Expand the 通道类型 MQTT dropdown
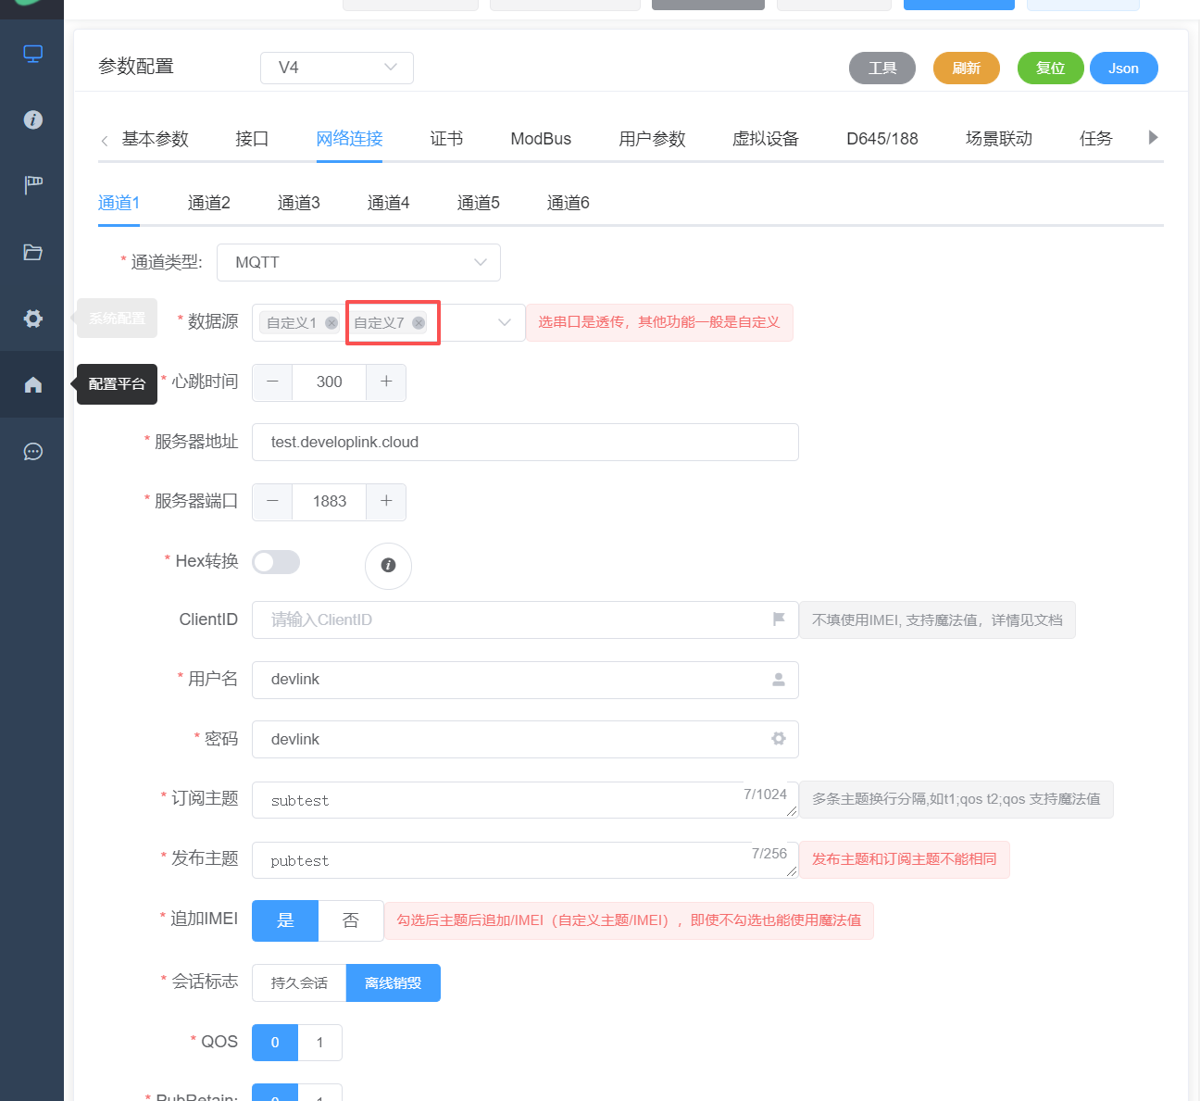This screenshot has width=1200, height=1101. pyautogui.click(x=358, y=262)
